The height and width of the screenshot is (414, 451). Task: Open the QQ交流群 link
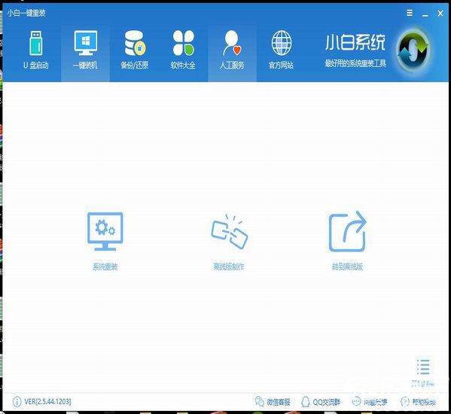(321, 402)
